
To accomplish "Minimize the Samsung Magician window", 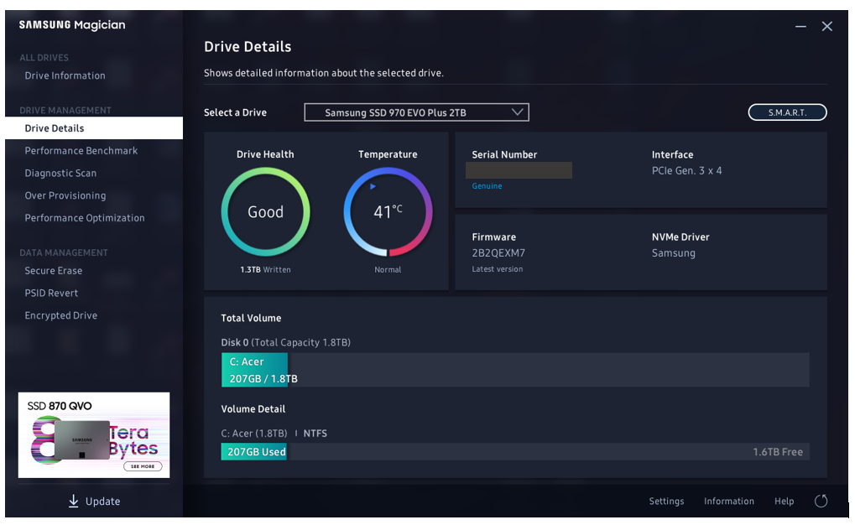I will (x=800, y=26).
